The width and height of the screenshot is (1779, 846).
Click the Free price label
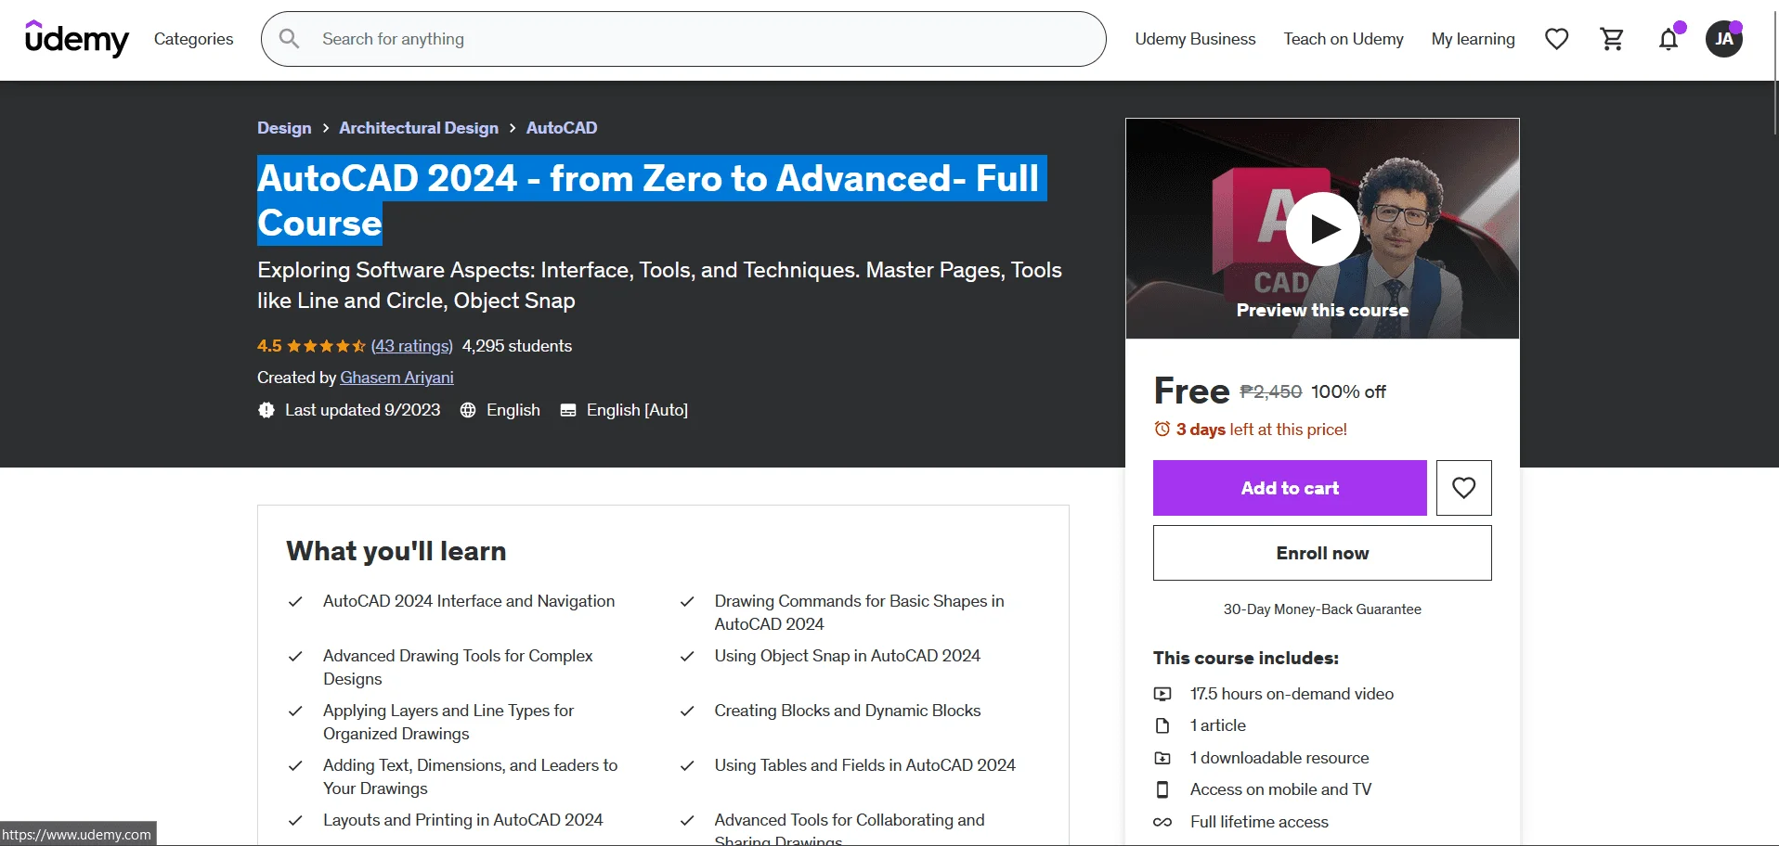1191,391
